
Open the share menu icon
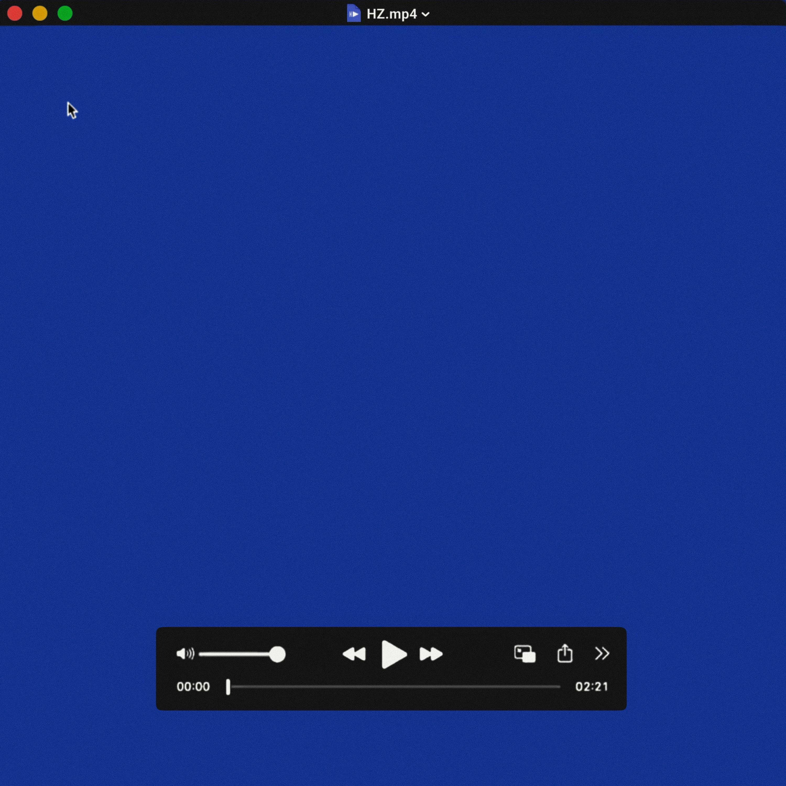coord(564,654)
